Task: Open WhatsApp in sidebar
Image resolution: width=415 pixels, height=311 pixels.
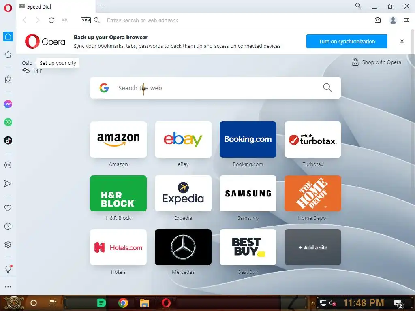Action: pyautogui.click(x=8, y=122)
